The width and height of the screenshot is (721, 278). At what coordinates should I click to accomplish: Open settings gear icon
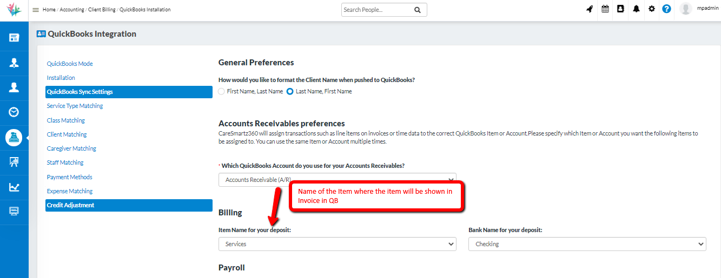(652, 9)
